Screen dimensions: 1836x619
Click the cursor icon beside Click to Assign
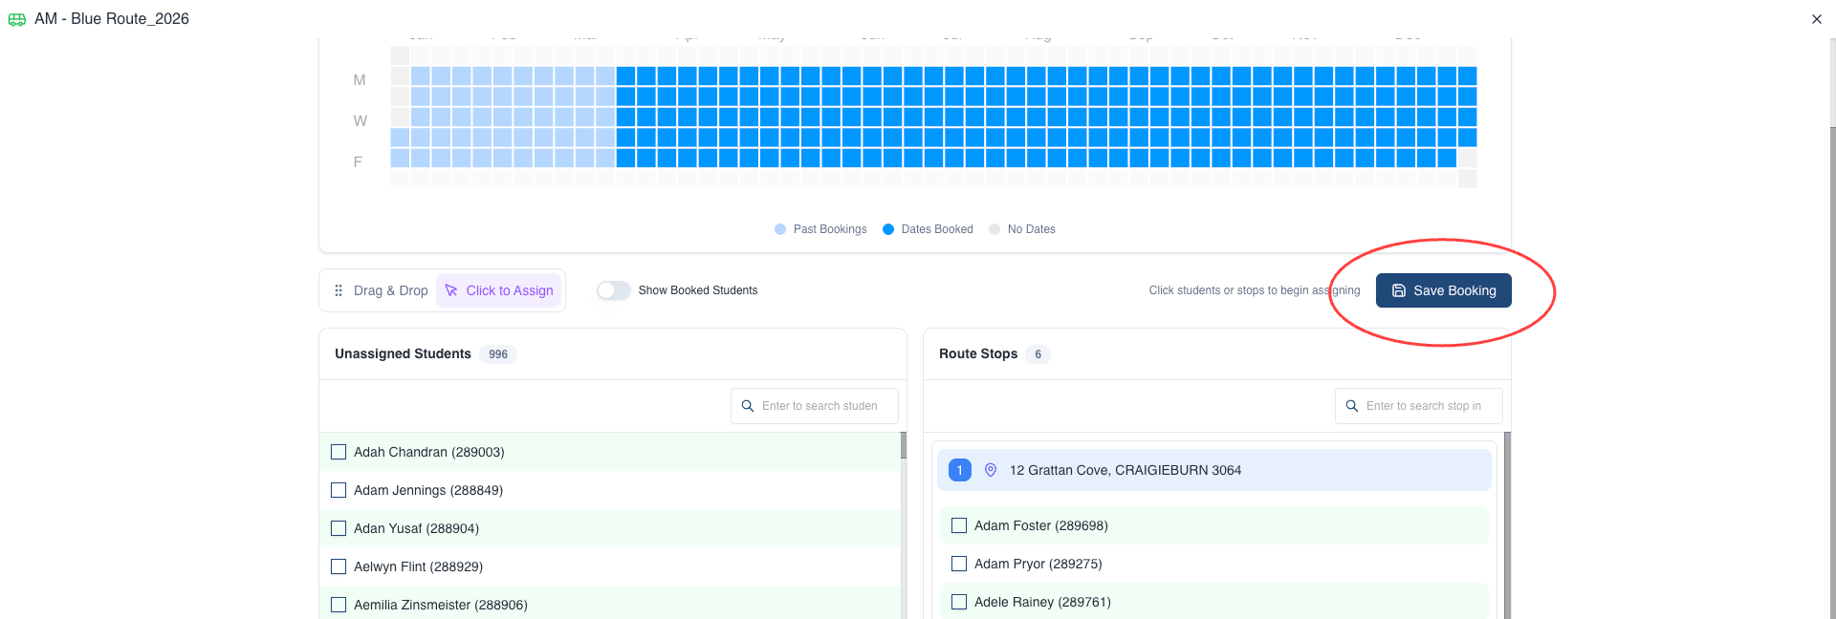click(451, 290)
